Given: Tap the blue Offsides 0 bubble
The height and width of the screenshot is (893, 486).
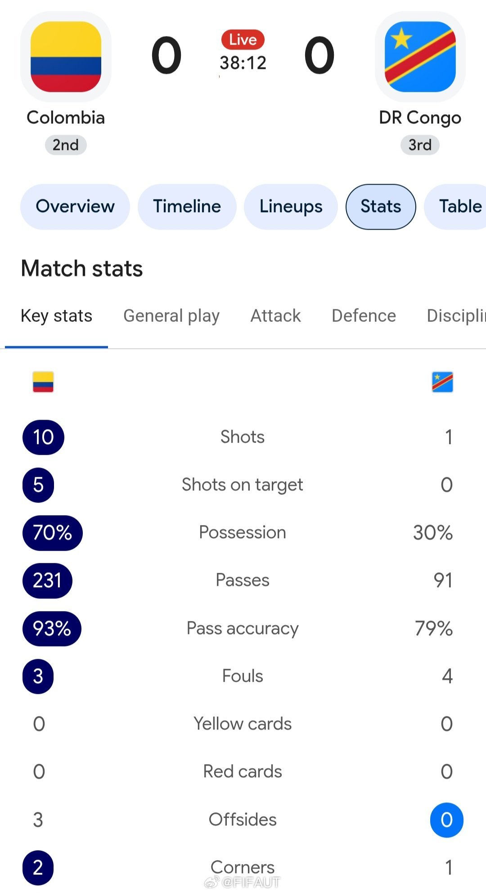Looking at the screenshot, I should (446, 820).
